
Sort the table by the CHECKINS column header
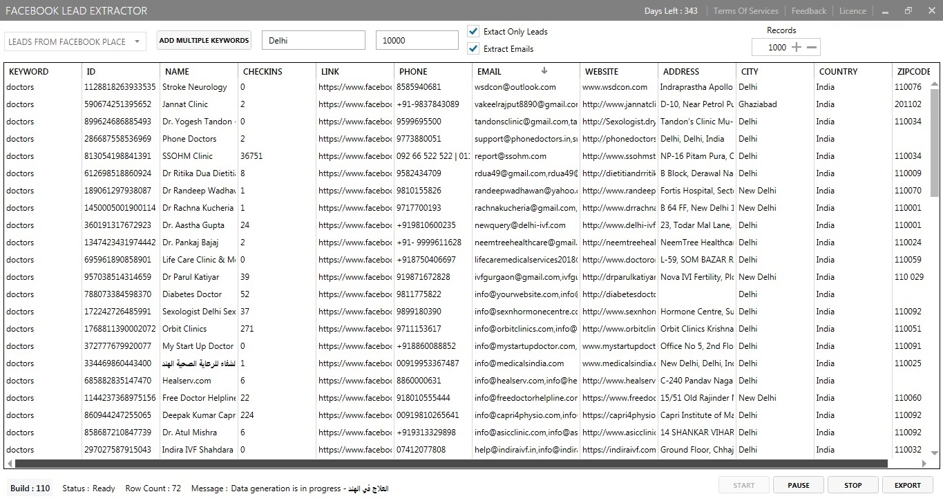point(262,71)
